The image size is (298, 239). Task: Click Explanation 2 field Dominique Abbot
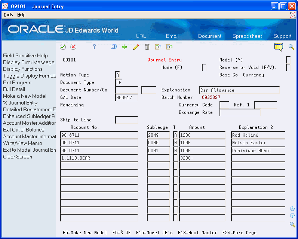(258, 151)
